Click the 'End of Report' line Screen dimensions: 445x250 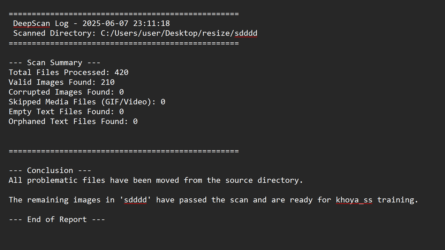tap(57, 219)
